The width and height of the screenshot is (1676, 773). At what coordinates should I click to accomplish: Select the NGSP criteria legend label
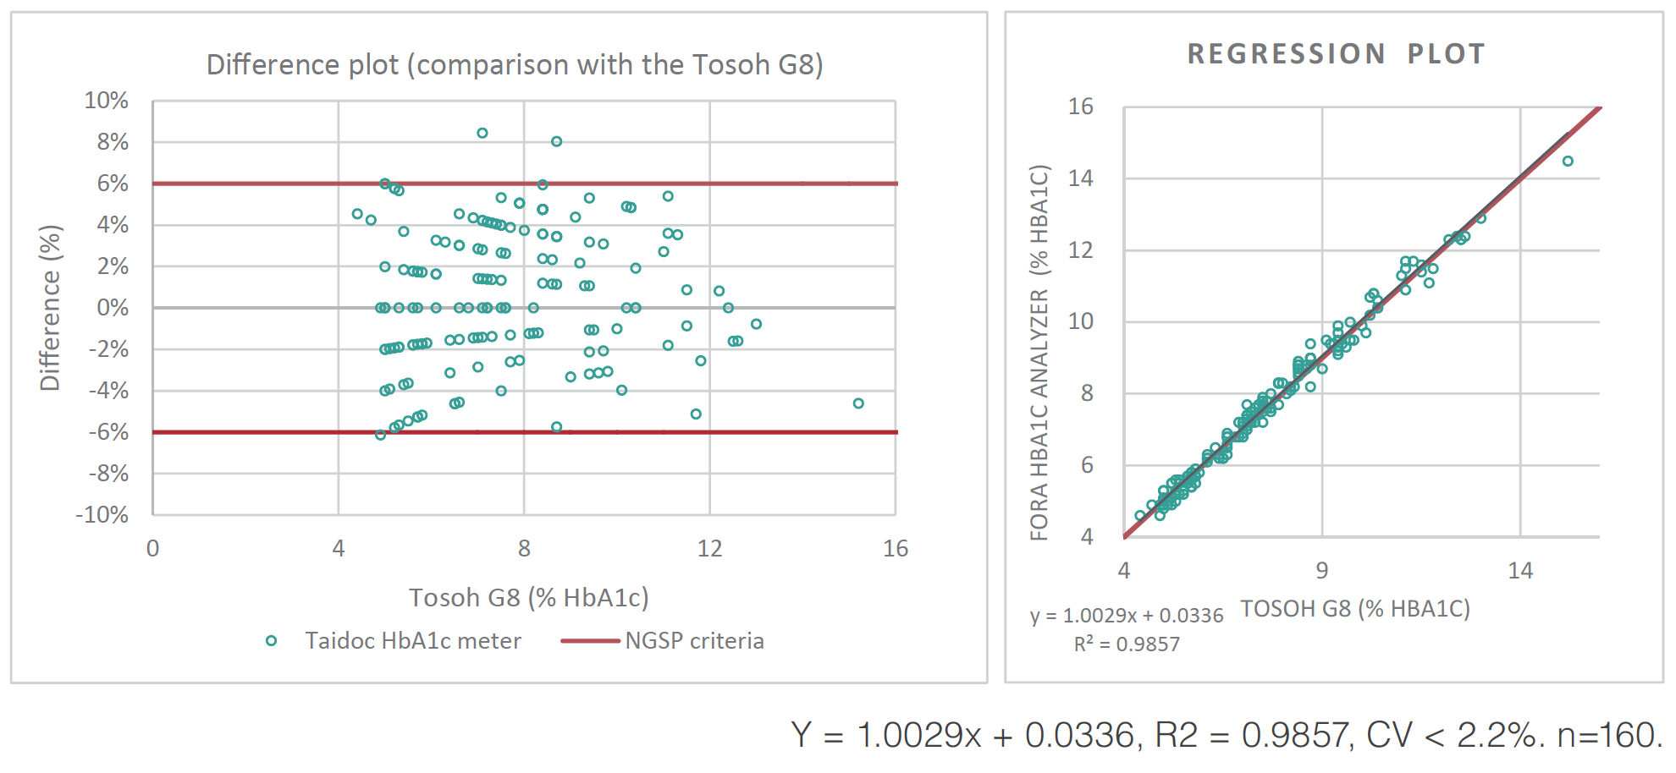pos(694,641)
